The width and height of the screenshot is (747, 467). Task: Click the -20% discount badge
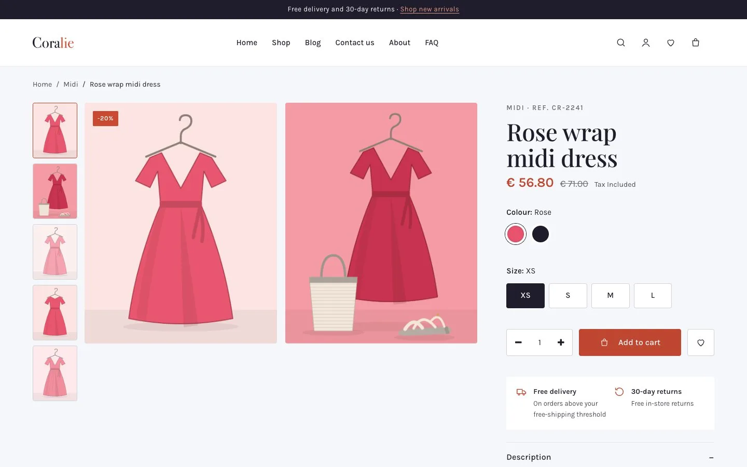[105, 118]
